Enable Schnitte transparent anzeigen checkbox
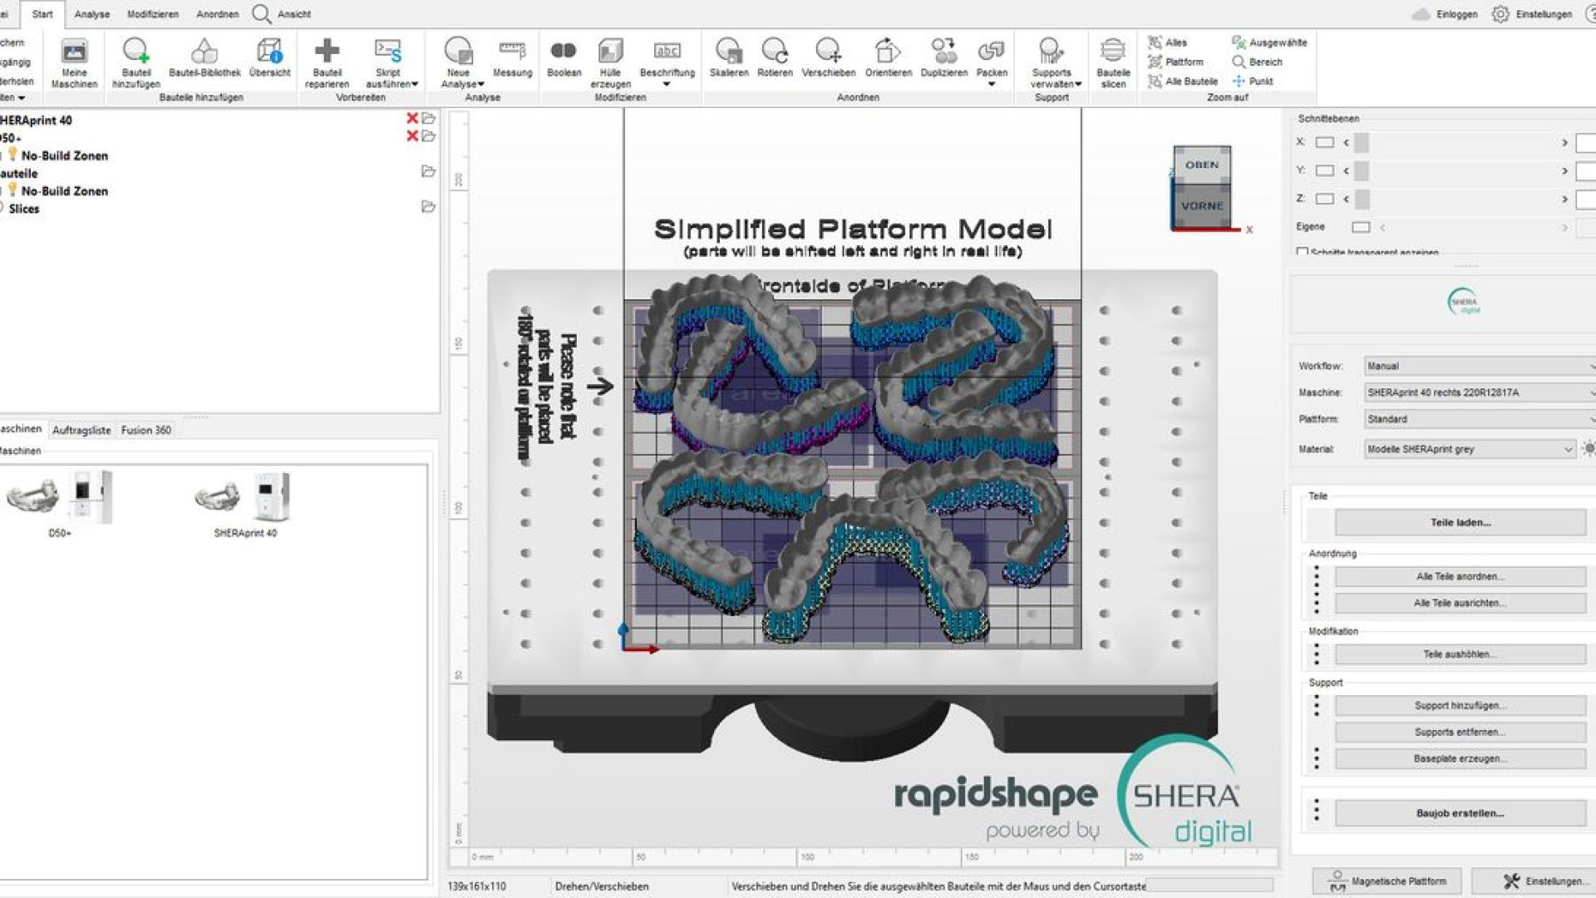Image resolution: width=1596 pixels, height=898 pixels. click(1302, 251)
